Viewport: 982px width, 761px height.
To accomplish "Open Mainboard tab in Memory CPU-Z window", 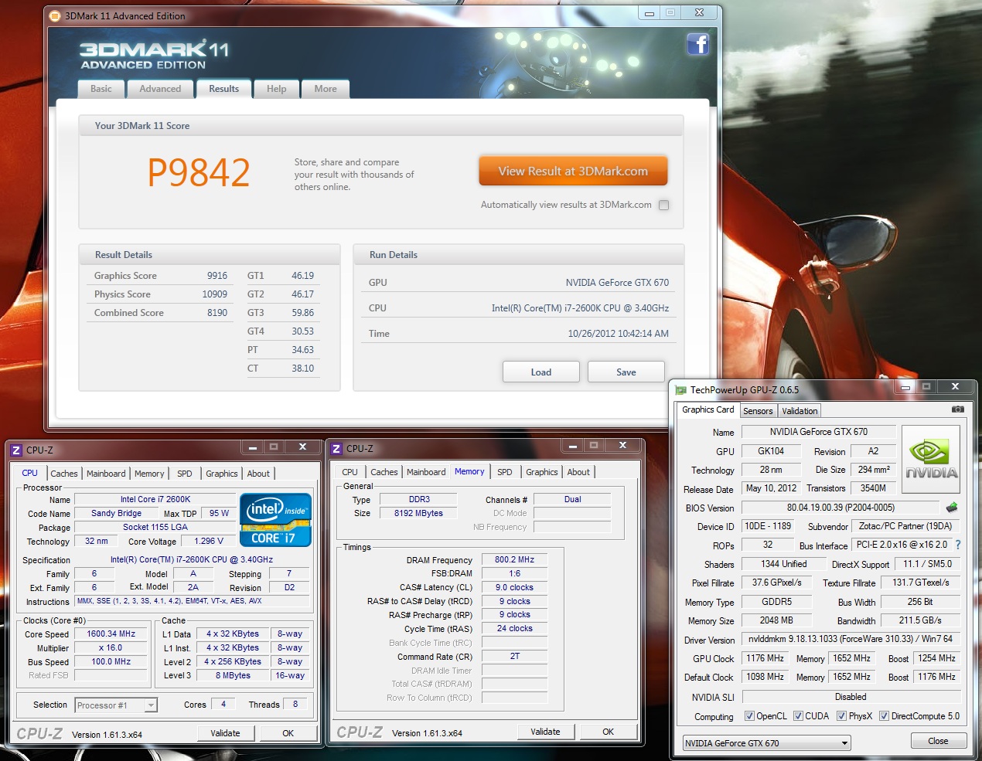I will pyautogui.click(x=426, y=472).
